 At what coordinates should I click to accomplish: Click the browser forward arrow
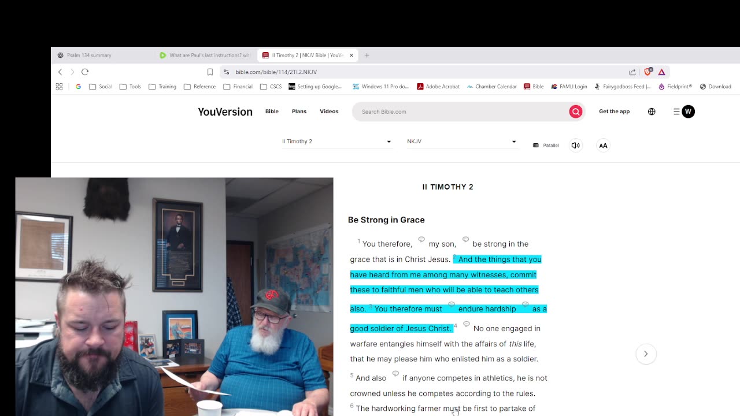click(72, 72)
